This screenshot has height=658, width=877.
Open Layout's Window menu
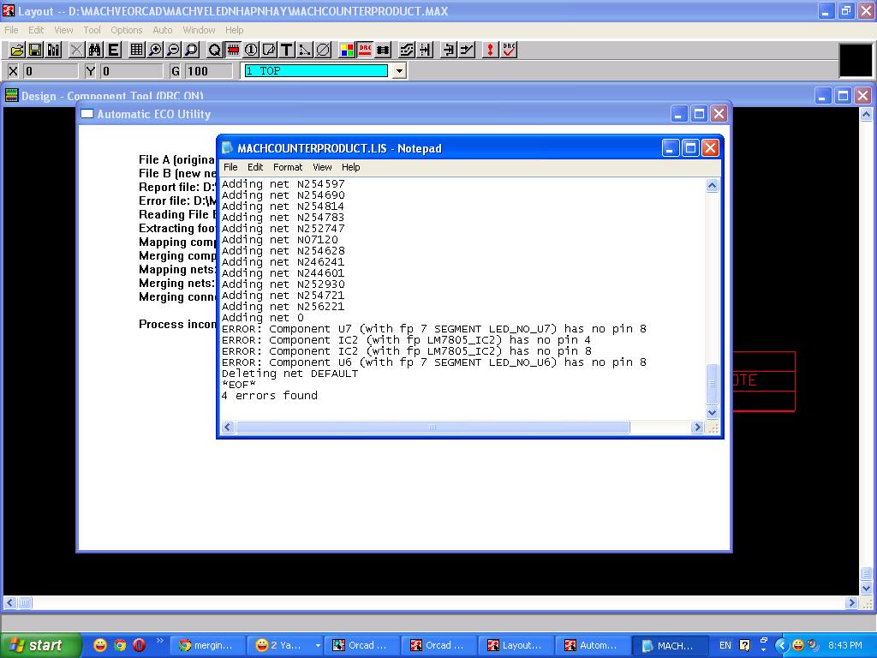(199, 30)
